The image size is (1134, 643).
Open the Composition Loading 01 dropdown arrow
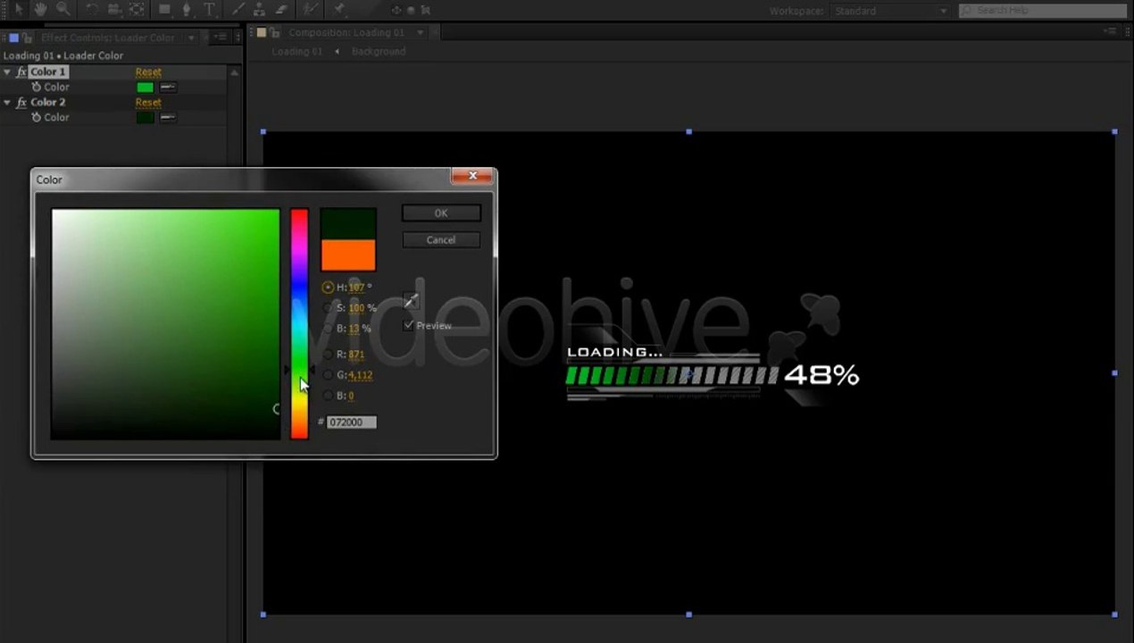(419, 32)
